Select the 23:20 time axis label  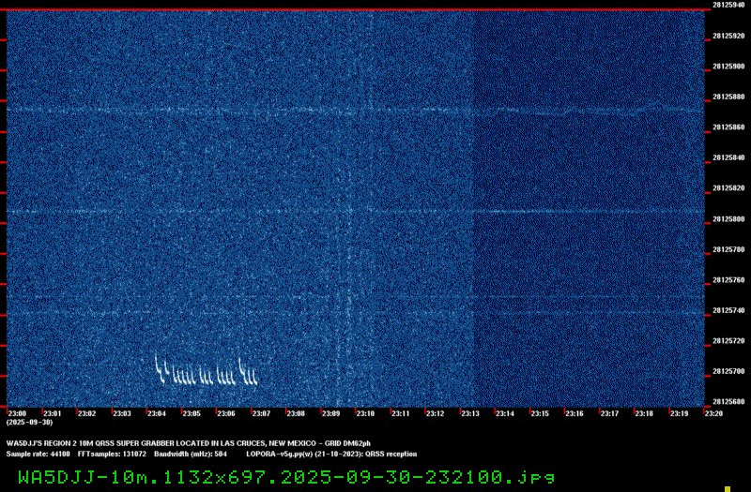click(x=713, y=413)
